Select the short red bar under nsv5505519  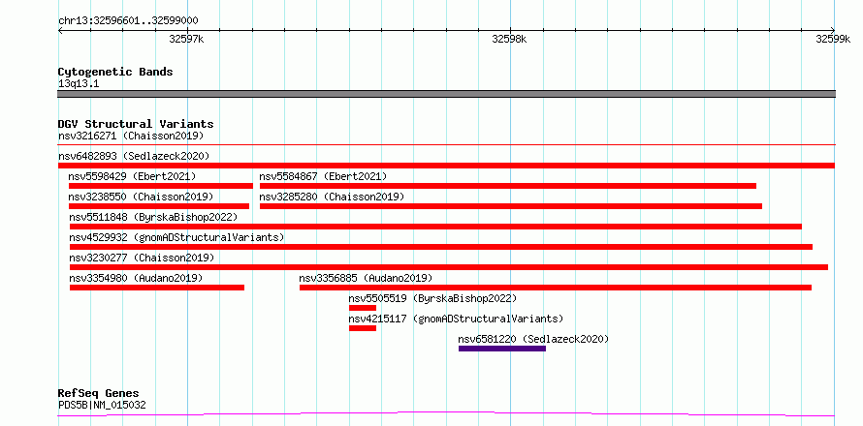click(363, 308)
